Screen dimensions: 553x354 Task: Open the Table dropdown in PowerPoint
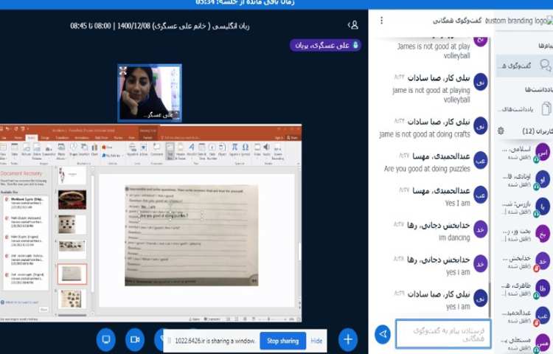(15, 151)
